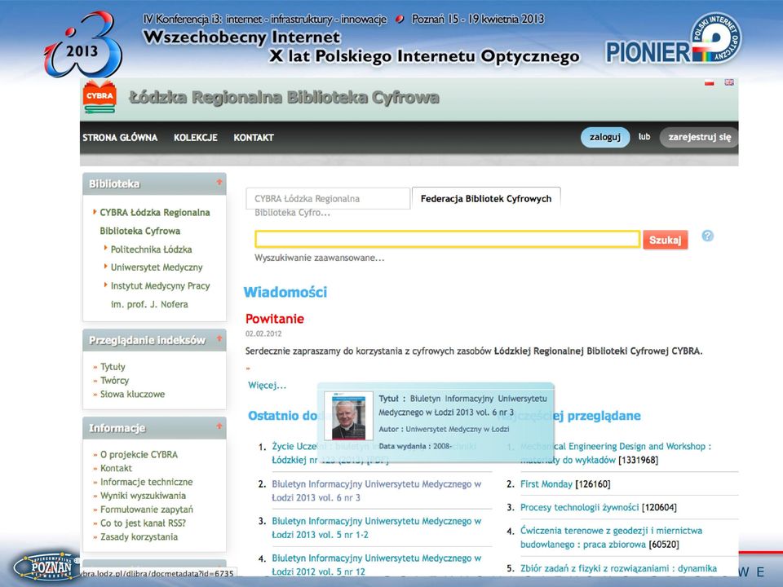Viewport: 783px width, 587px height.
Task: Open STRONA GŁÓWNA menu item
Action: tap(120, 137)
